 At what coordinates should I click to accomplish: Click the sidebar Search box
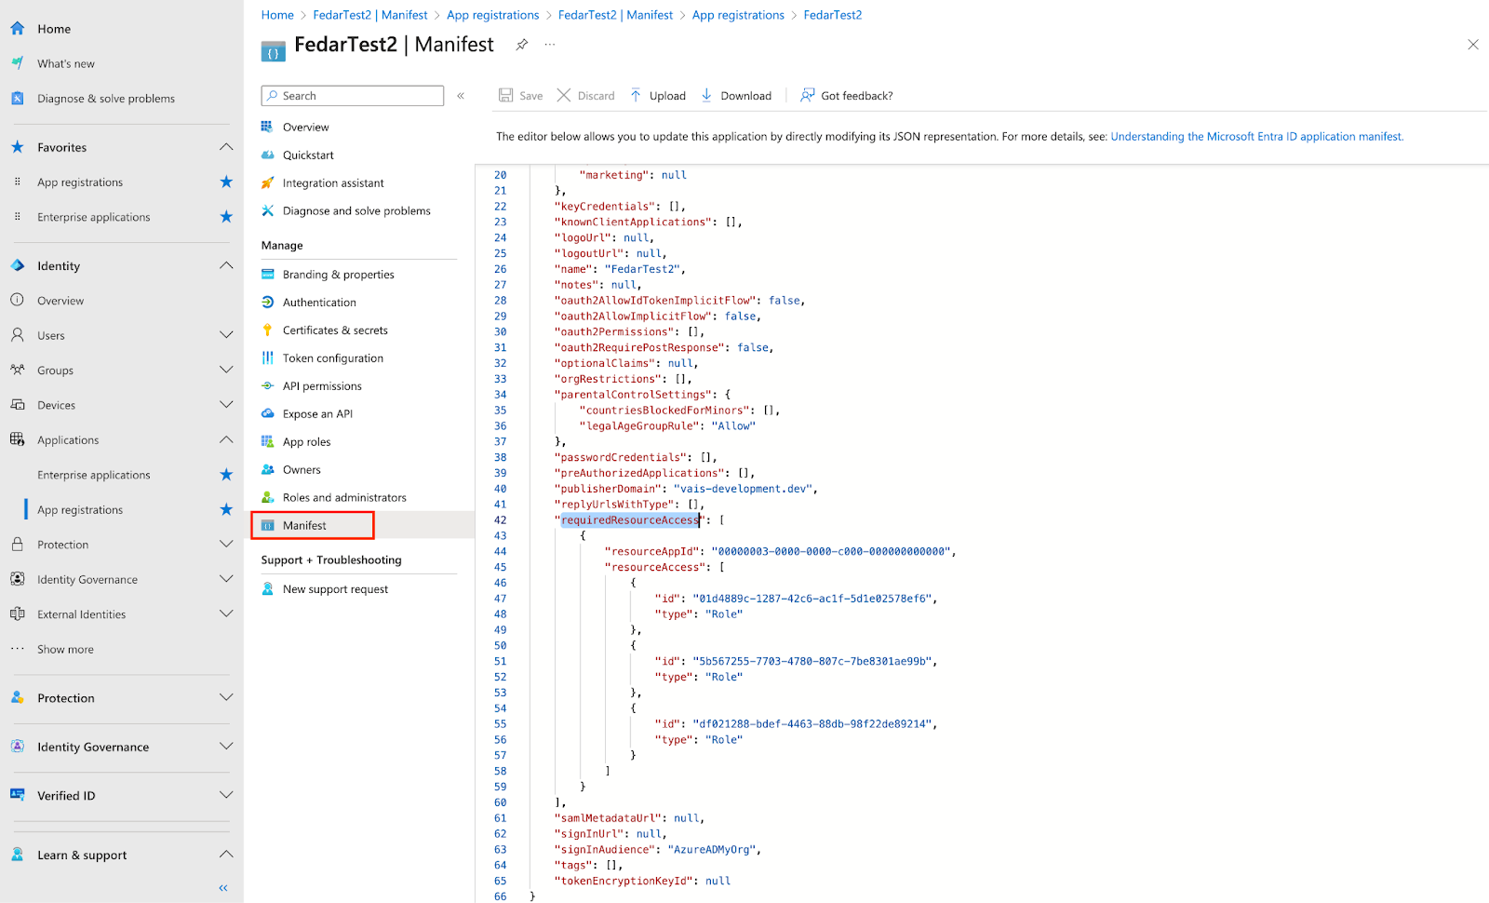click(352, 95)
